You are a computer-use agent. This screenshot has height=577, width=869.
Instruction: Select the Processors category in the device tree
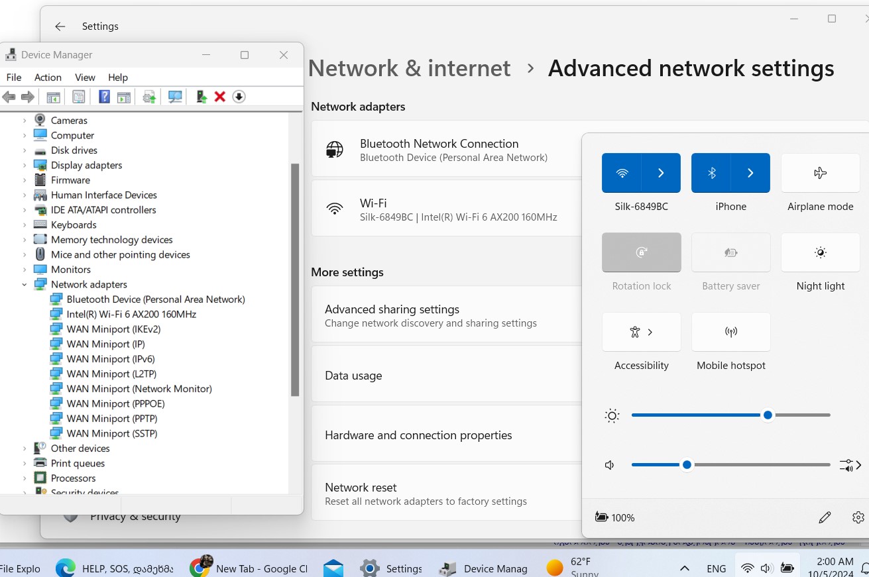click(x=73, y=478)
